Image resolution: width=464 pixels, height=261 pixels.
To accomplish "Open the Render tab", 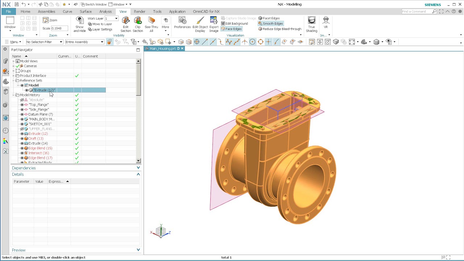I will (140, 12).
